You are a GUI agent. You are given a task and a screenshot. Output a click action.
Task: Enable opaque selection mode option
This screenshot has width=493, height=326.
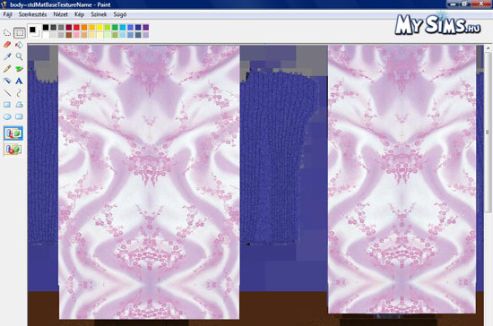pyautogui.click(x=13, y=133)
